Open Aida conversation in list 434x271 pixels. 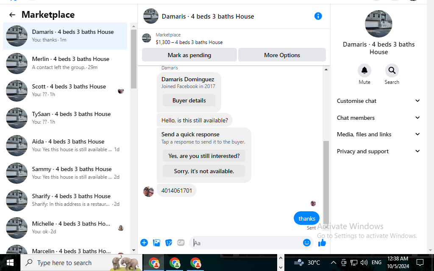coord(65,146)
